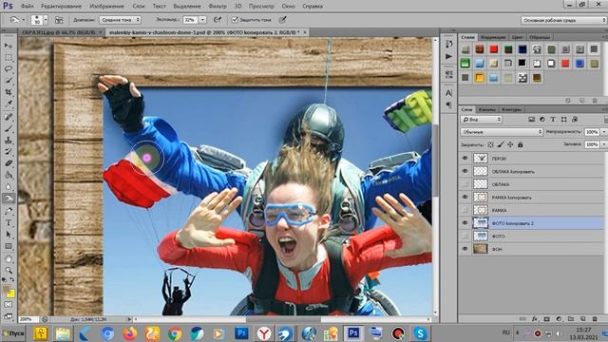Screen dimensions: 608x342
Task: Select the Clone Stamp tool
Action: pos(9,140)
